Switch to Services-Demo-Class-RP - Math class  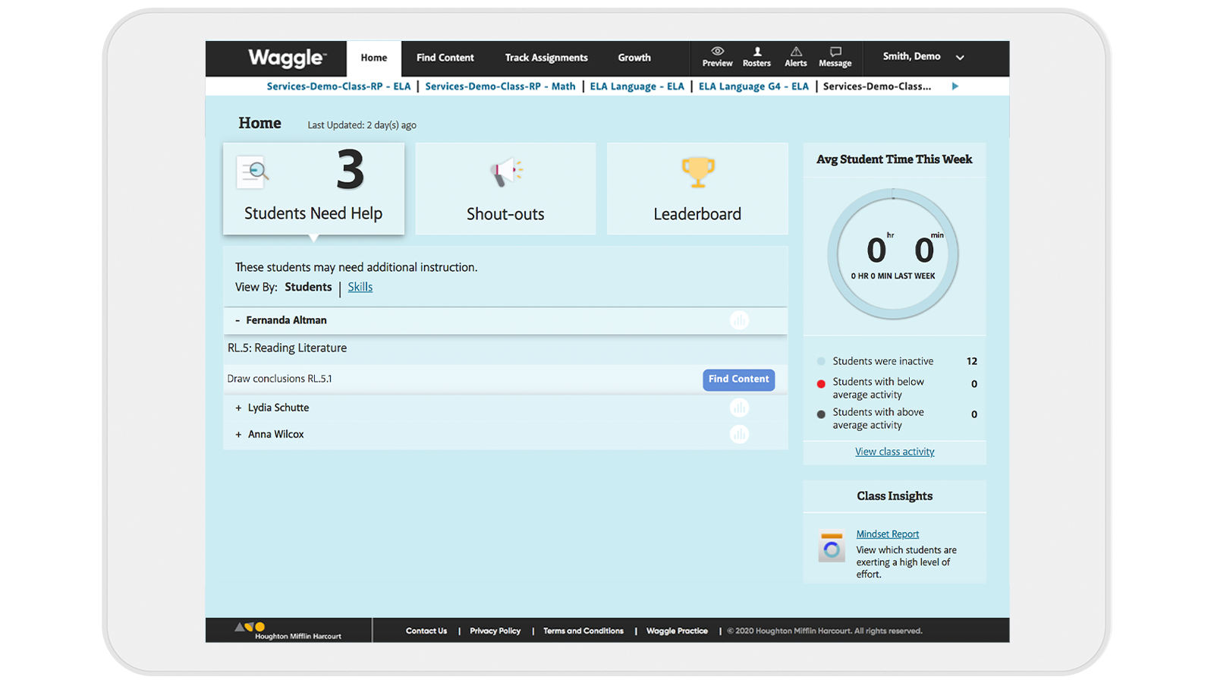500,87
